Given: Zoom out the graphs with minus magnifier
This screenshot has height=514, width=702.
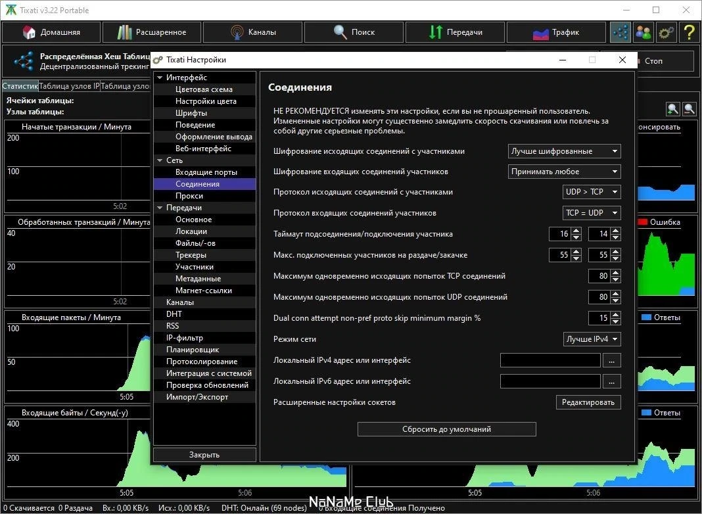Looking at the screenshot, I should (x=690, y=109).
